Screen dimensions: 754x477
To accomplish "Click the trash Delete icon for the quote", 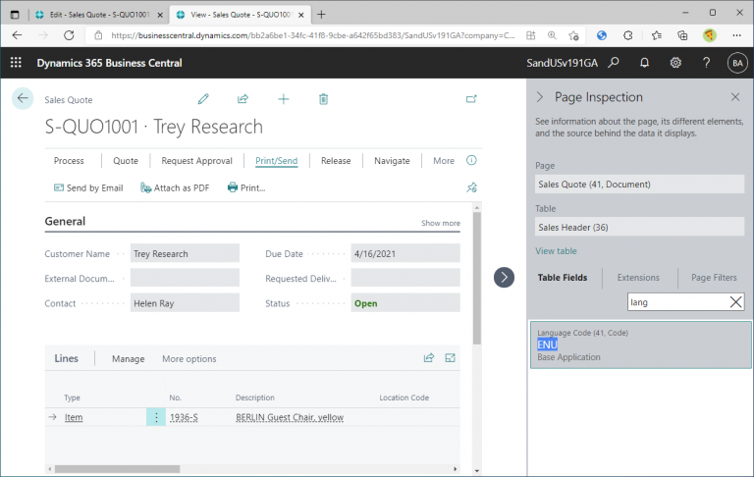I will point(324,99).
